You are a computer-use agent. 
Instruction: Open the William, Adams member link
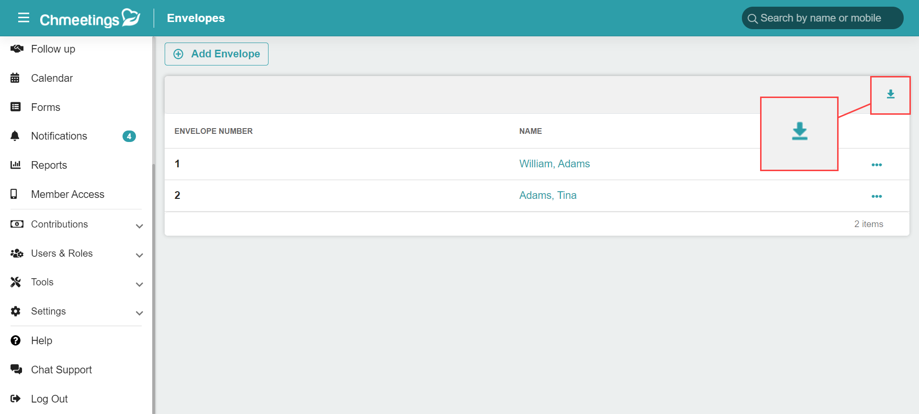pos(554,163)
